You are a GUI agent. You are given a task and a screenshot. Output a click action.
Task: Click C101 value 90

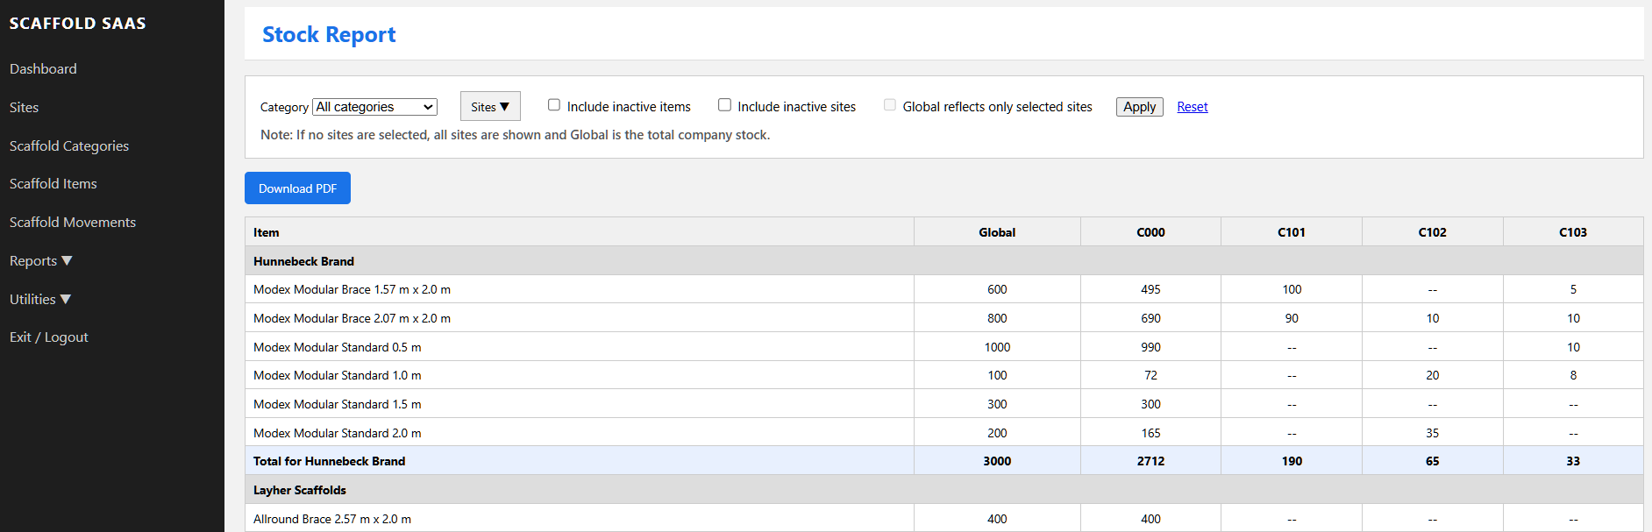coord(1292,318)
